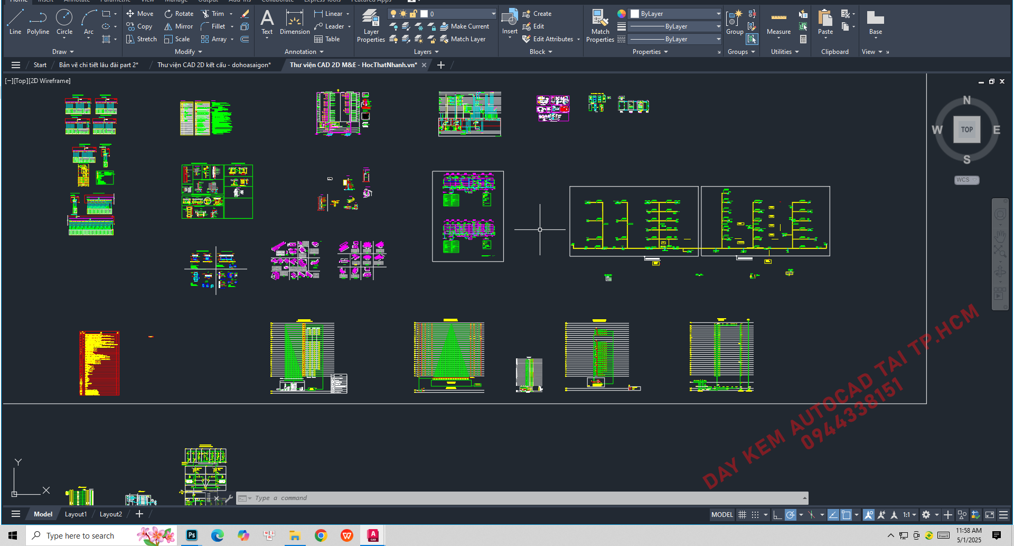The image size is (1014, 546).
Task: Click the Linear dimension button
Action: point(328,14)
